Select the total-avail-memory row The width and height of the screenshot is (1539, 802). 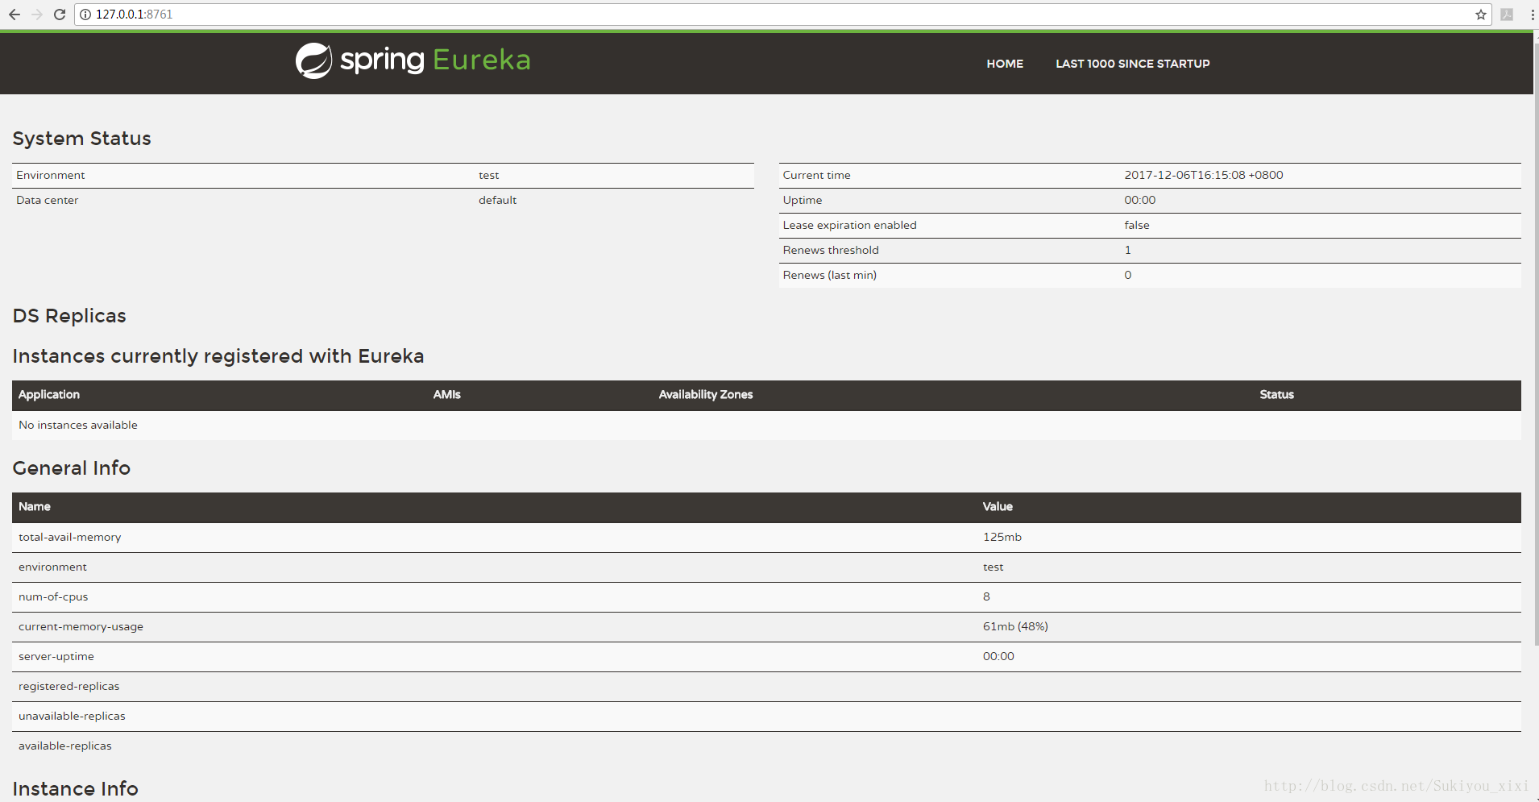pyautogui.click(x=766, y=538)
